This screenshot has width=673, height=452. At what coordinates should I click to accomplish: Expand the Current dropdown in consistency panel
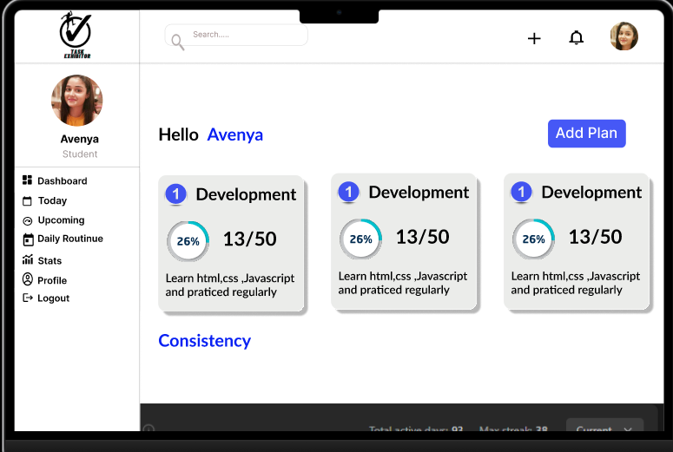point(604,429)
